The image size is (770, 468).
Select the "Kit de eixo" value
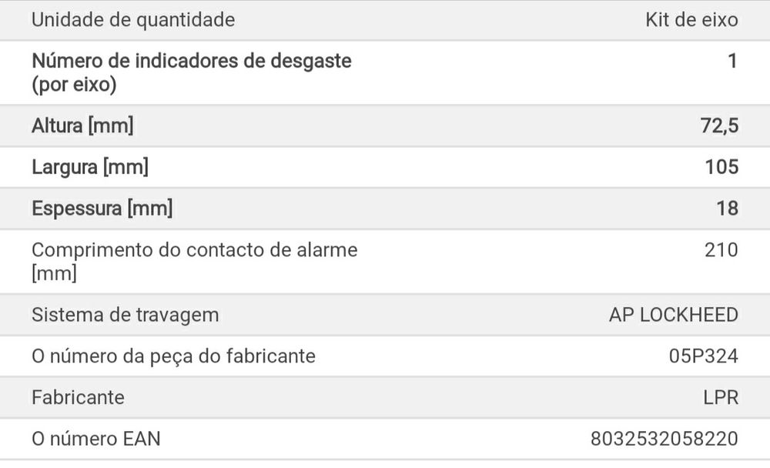tap(691, 20)
